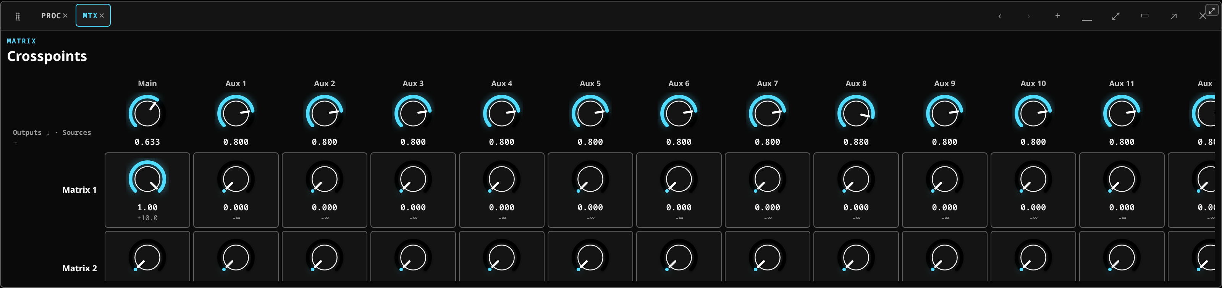Close the PROC tab
This screenshot has height=288, width=1222.
(65, 16)
